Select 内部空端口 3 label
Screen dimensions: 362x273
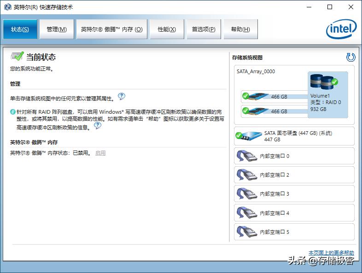click(274, 194)
